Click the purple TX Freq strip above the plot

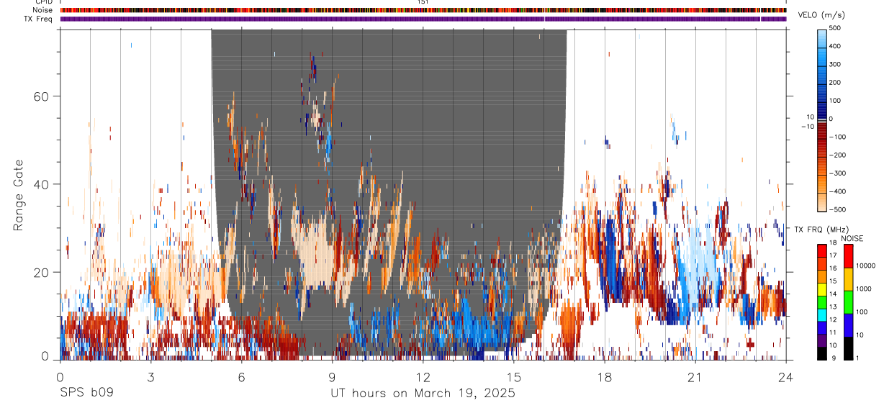tap(423, 19)
